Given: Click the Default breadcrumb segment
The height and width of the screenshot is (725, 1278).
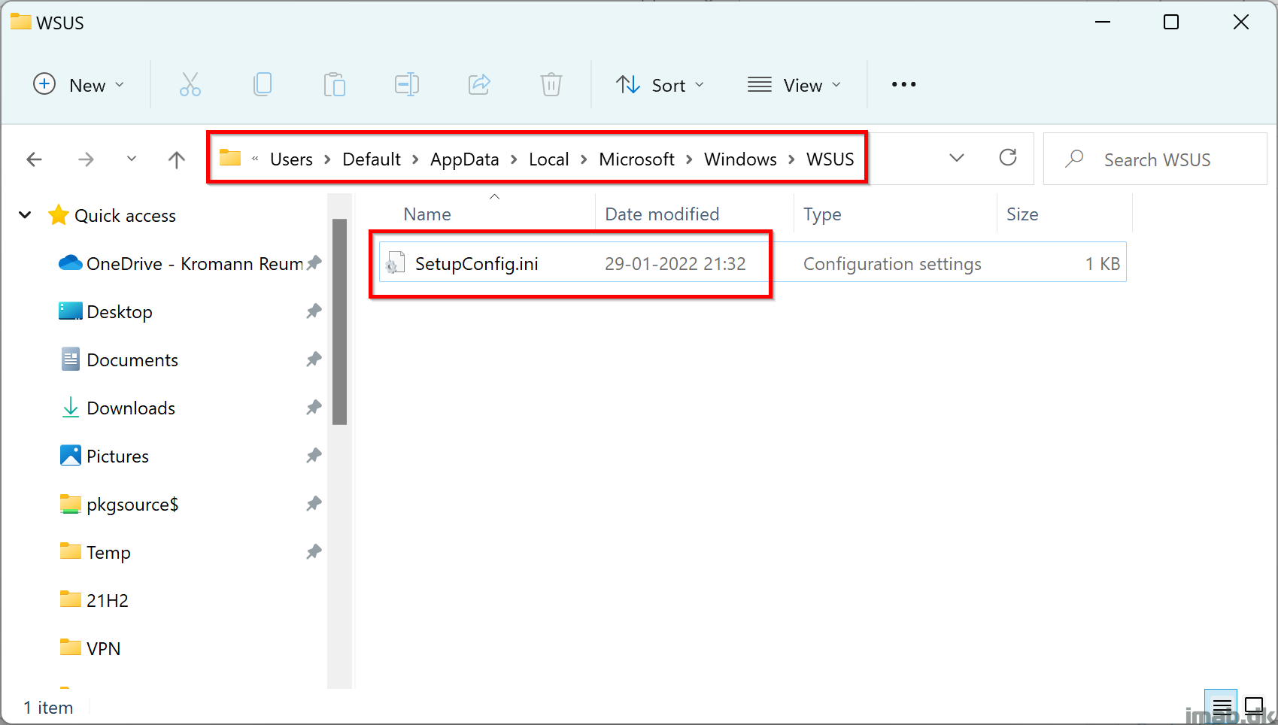Looking at the screenshot, I should [x=372, y=159].
